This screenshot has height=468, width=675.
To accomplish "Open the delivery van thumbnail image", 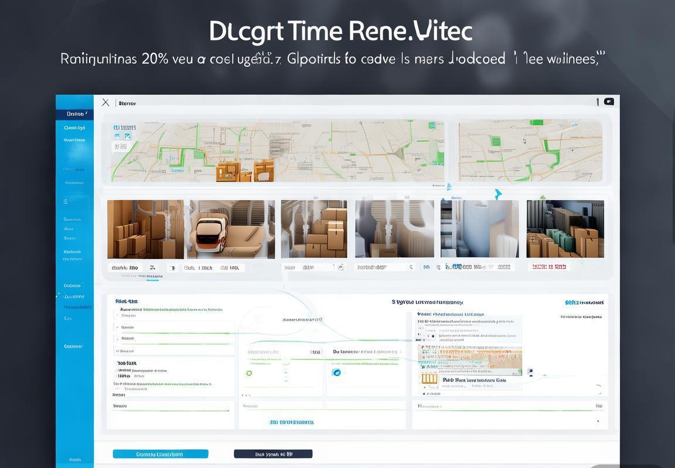I will point(231,229).
